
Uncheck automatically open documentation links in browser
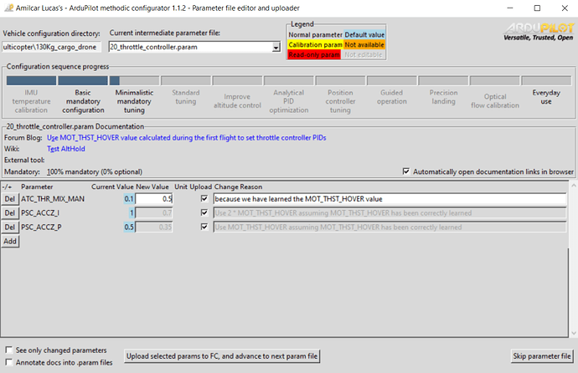click(407, 171)
